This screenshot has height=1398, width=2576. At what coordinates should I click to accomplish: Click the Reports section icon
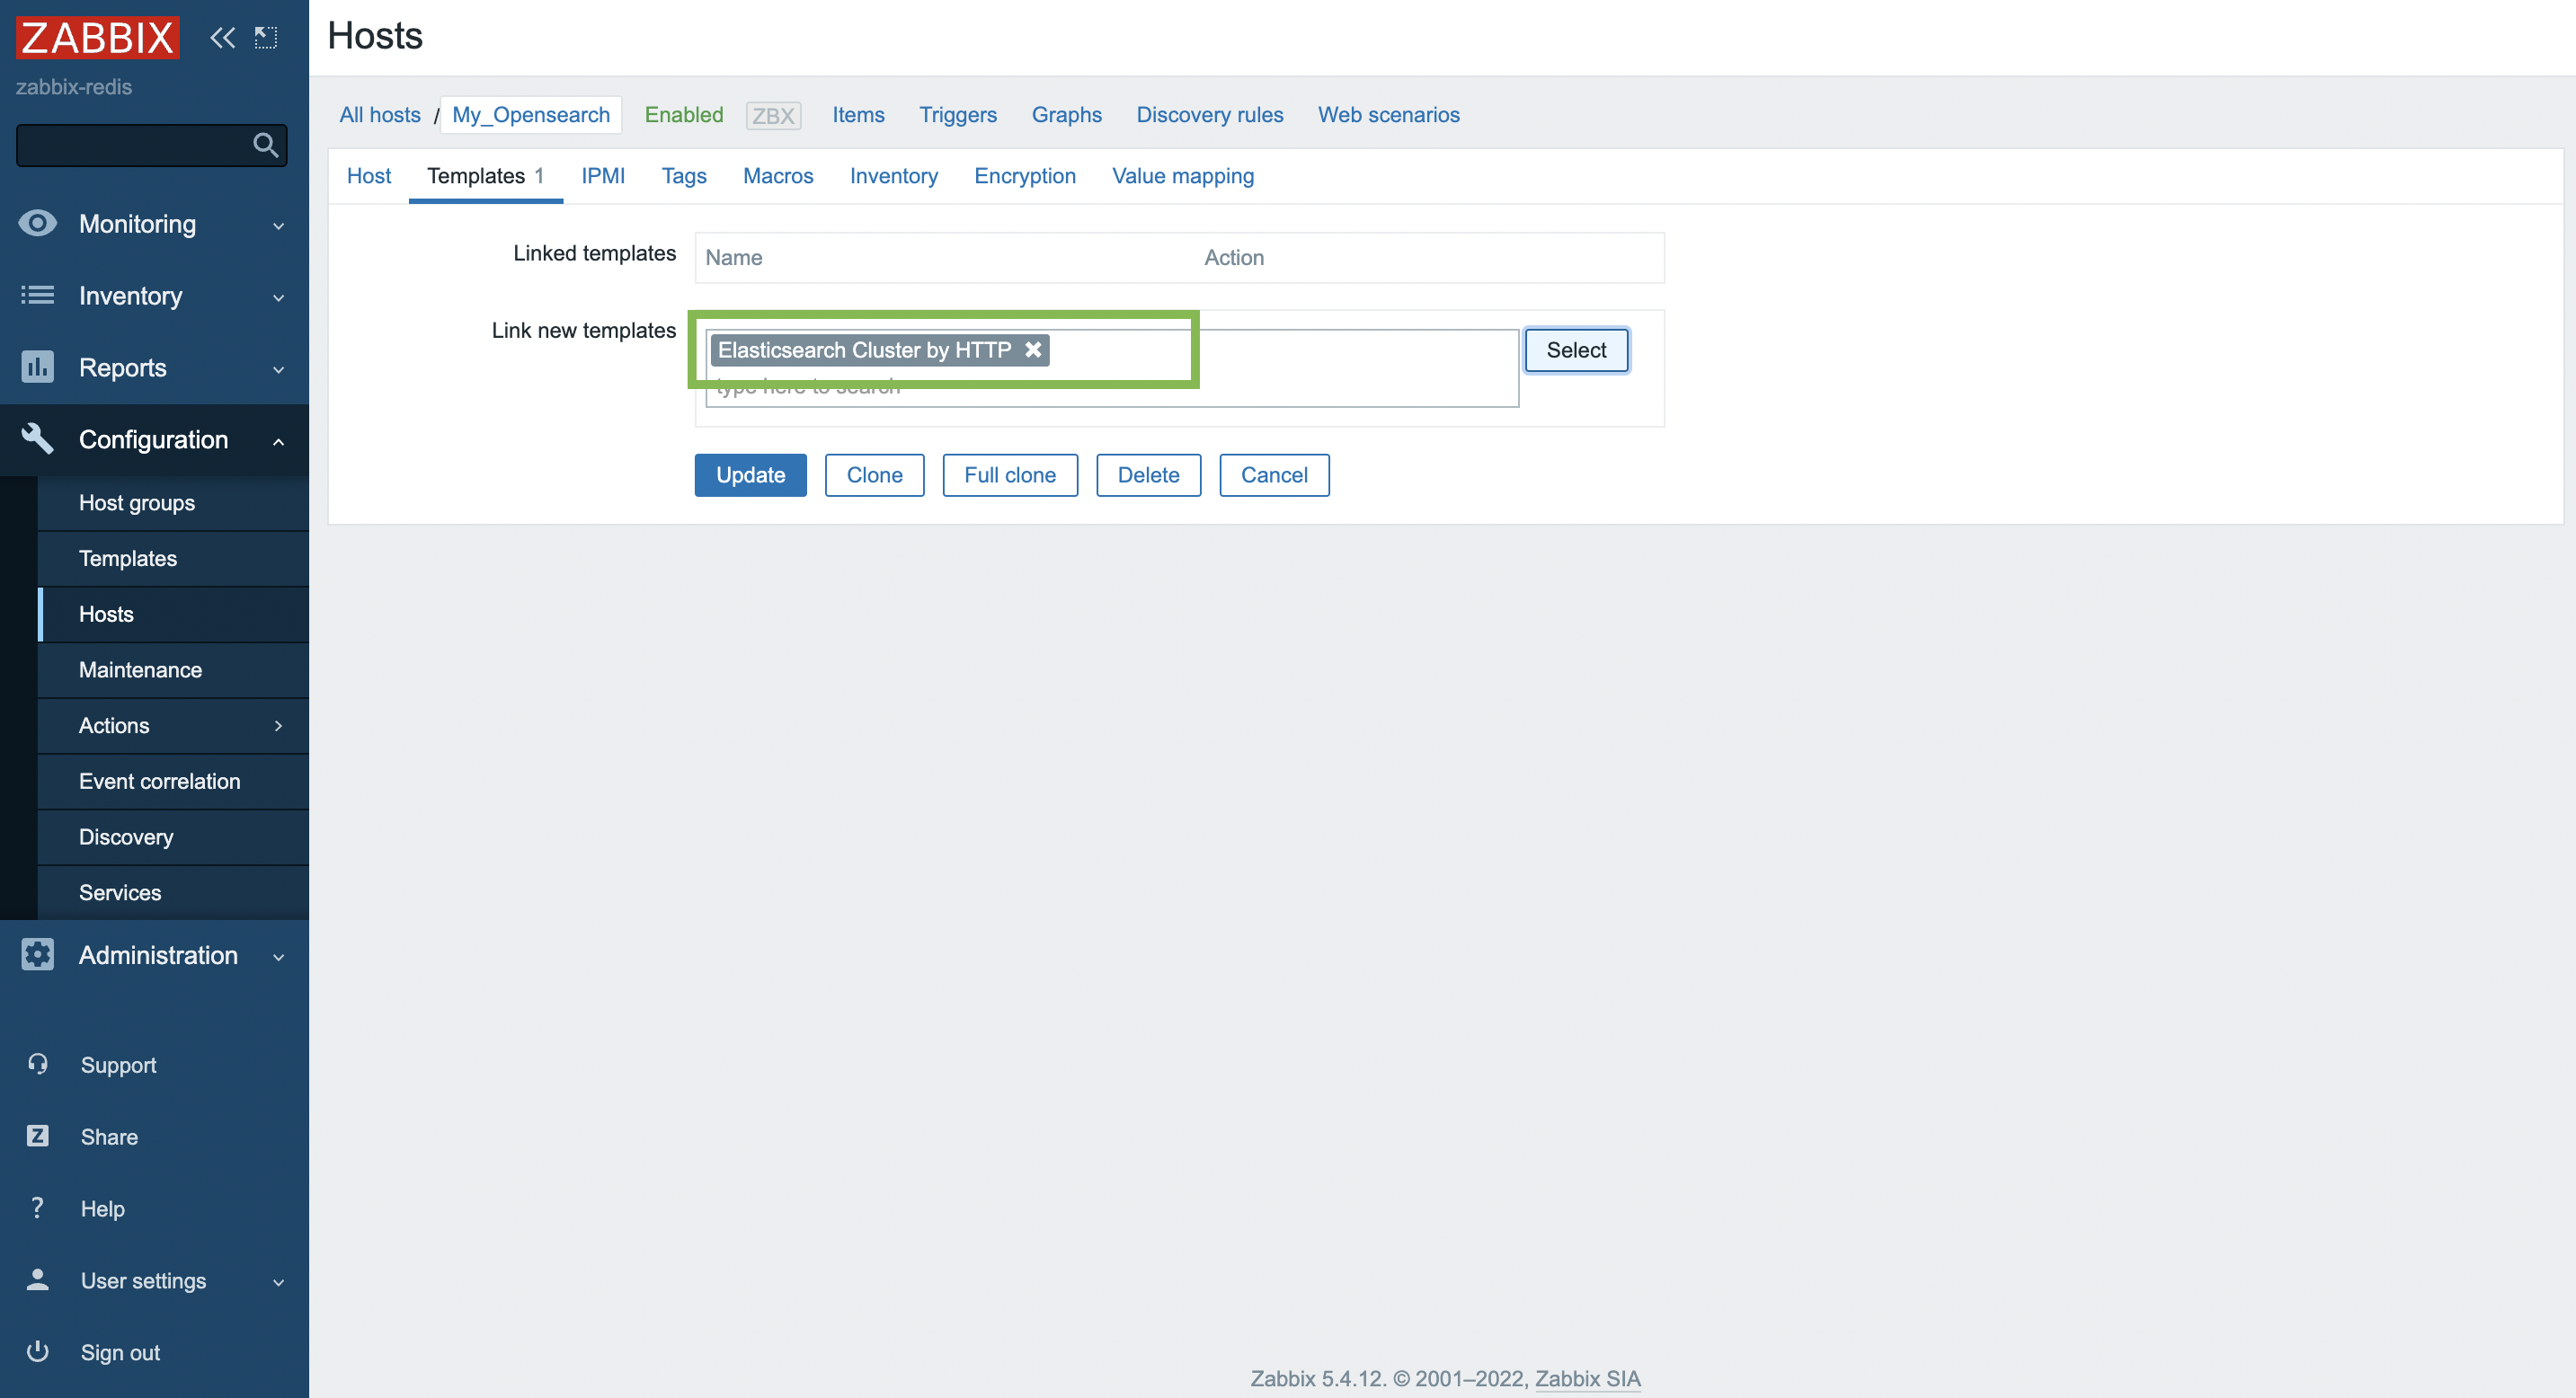tap(38, 367)
